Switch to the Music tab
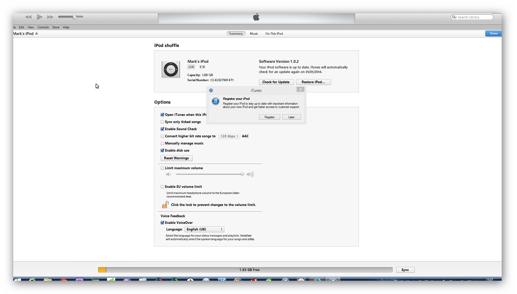The width and height of the screenshot is (517, 294). click(254, 34)
